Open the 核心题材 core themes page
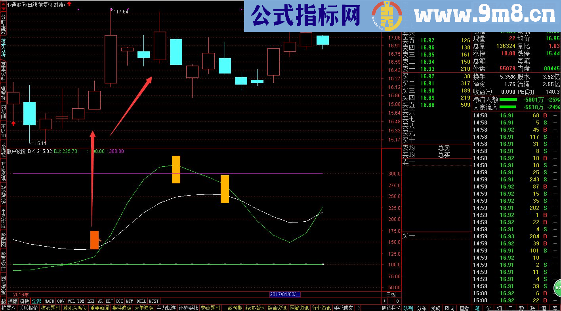Screen dimensions: 561x311 click(51, 307)
